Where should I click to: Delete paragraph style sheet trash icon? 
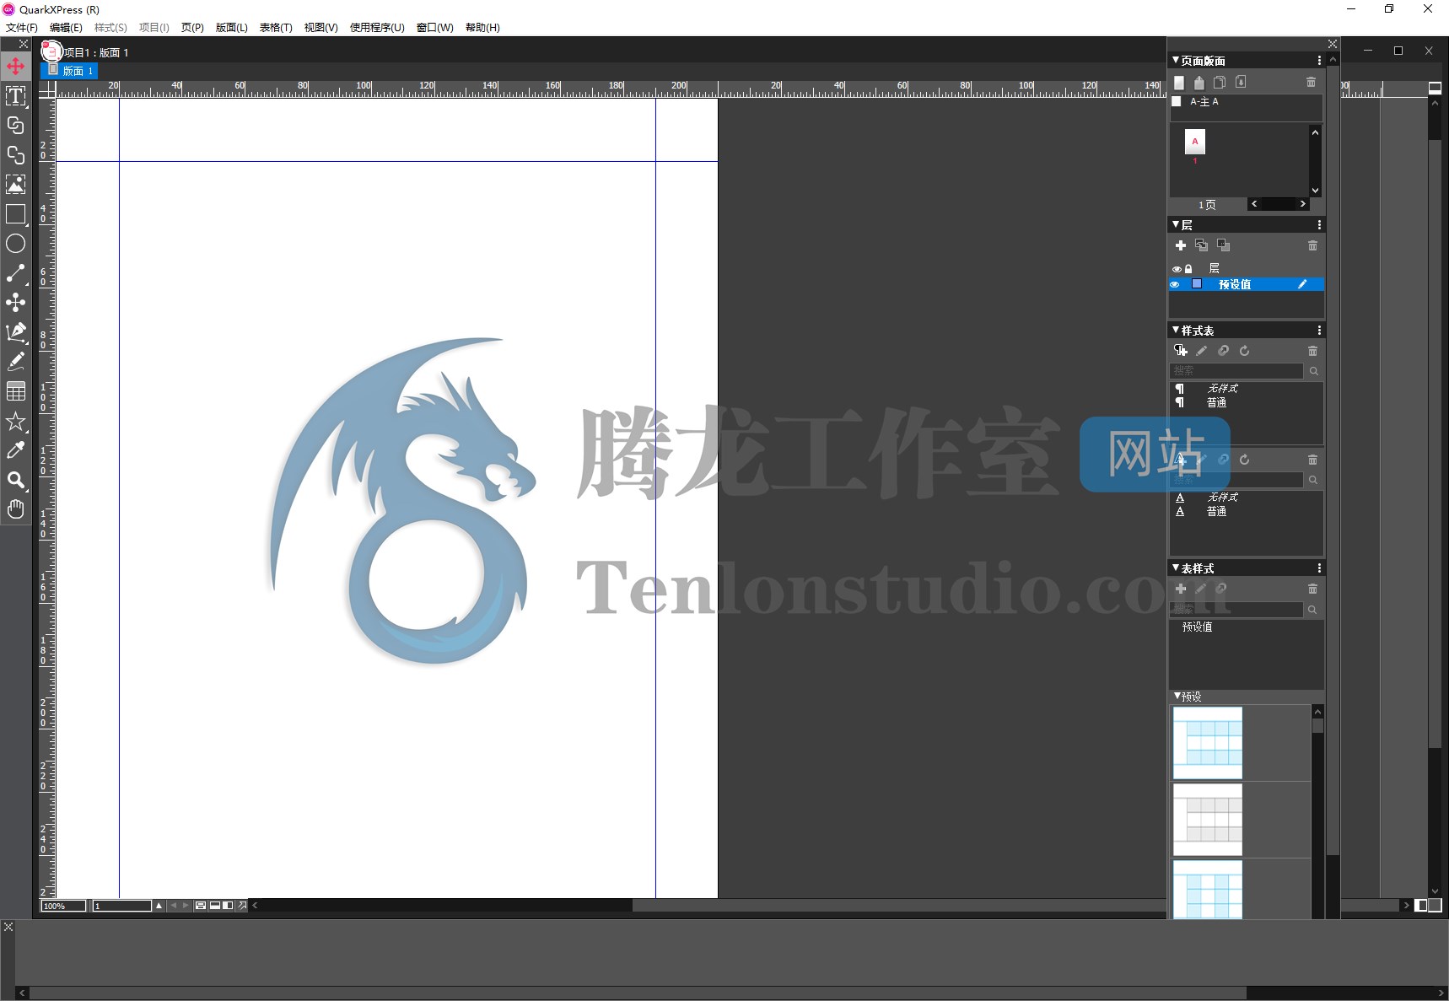point(1312,351)
